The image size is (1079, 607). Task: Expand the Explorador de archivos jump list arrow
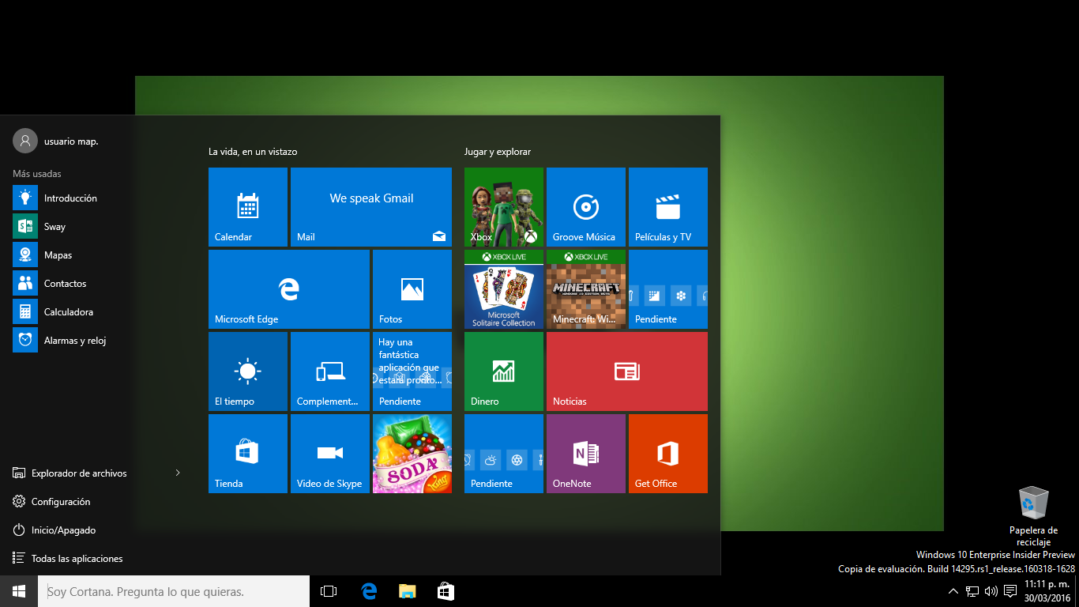(178, 473)
